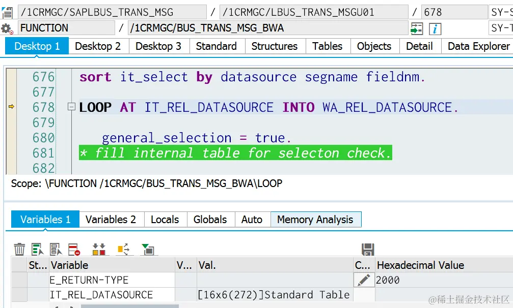Click the St... column header
The height and width of the screenshot is (308, 513).
[x=38, y=265]
